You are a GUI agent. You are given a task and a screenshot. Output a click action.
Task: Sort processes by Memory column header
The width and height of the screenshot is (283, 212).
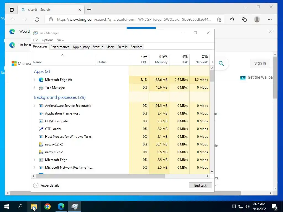(159, 60)
